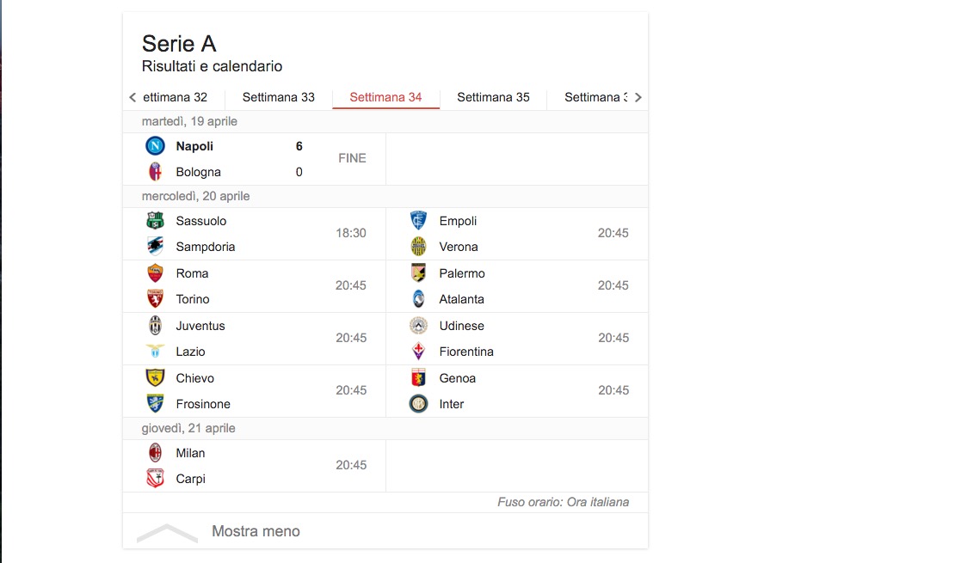
Task: Click the Roma club crest
Action: point(155,273)
